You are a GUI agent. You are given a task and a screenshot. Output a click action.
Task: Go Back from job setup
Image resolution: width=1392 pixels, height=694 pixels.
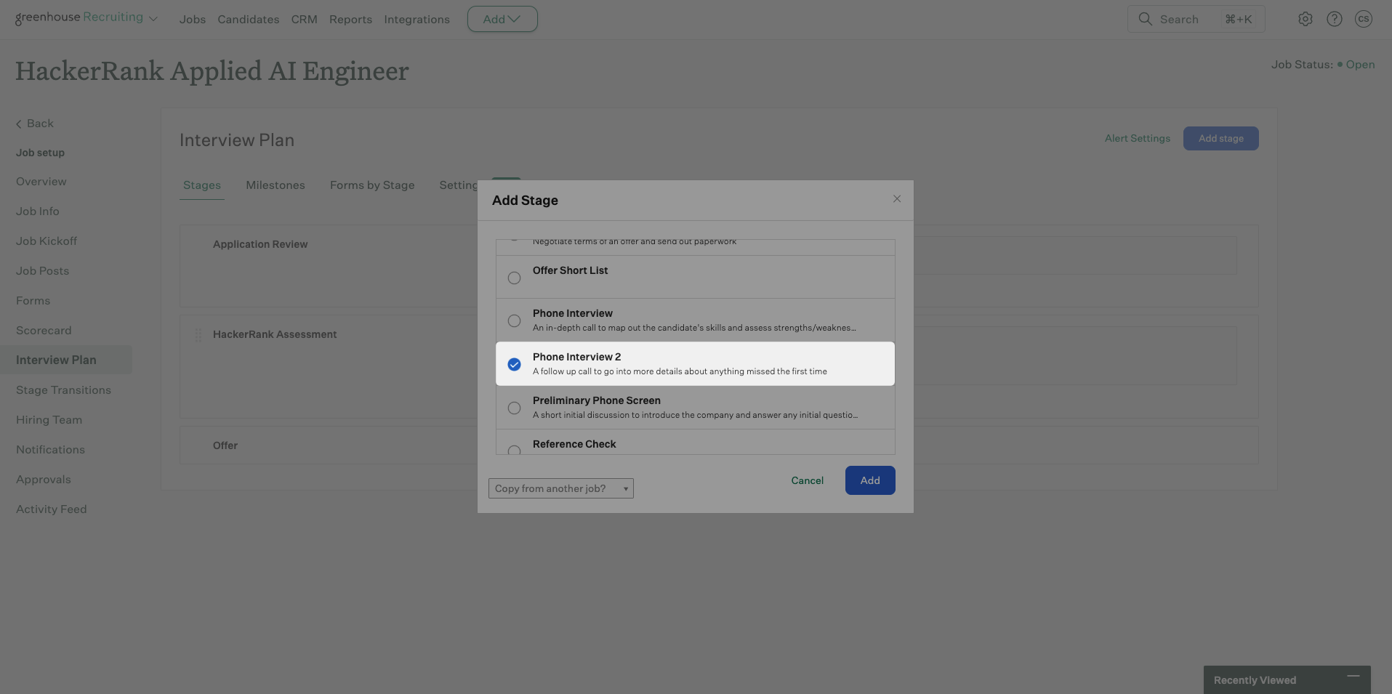click(35, 124)
